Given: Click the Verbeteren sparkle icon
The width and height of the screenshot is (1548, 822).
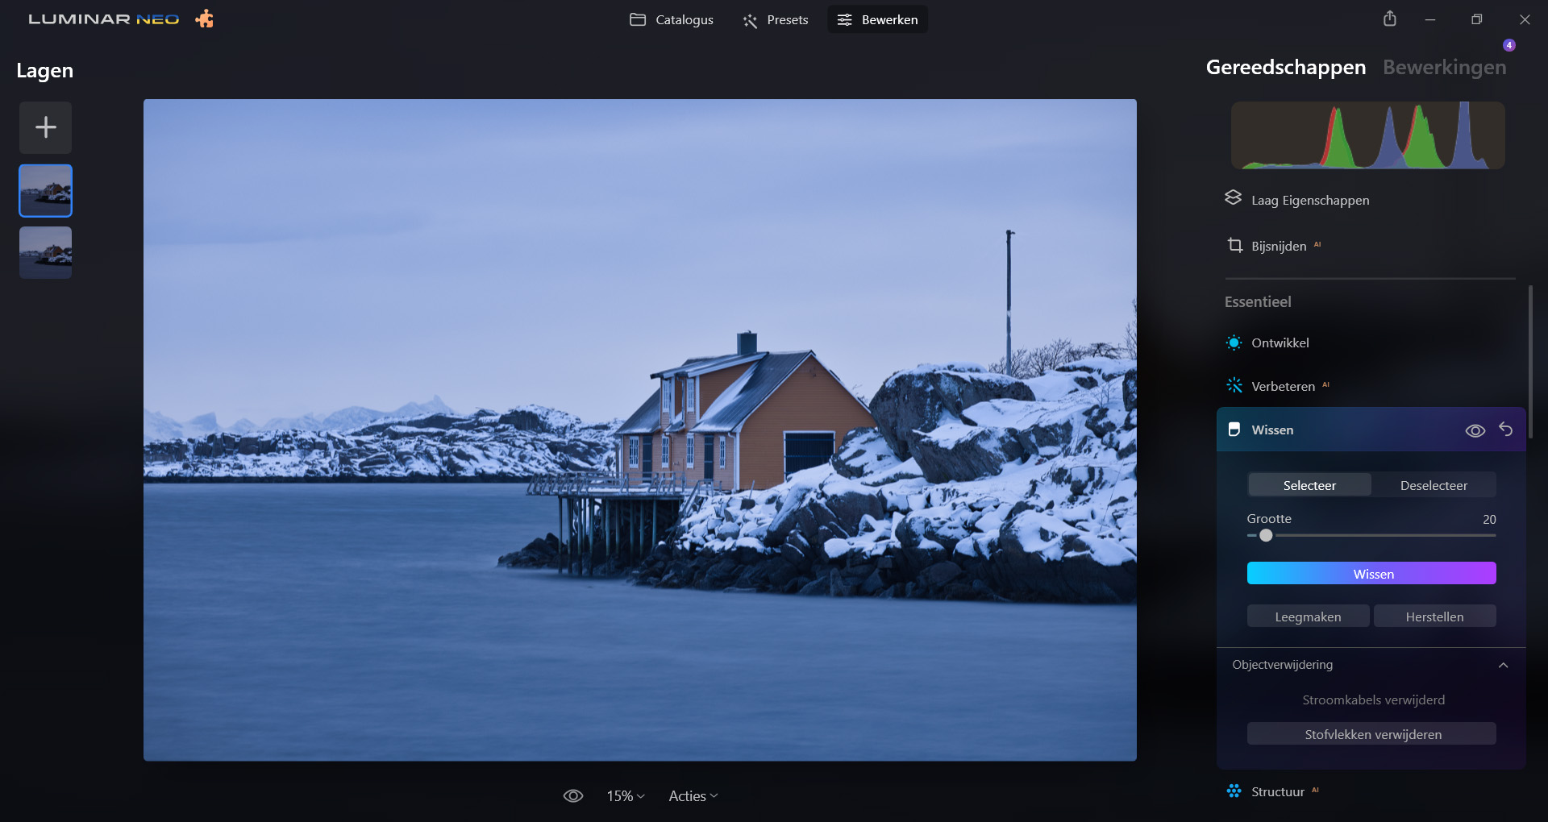Looking at the screenshot, I should pyautogui.click(x=1234, y=385).
